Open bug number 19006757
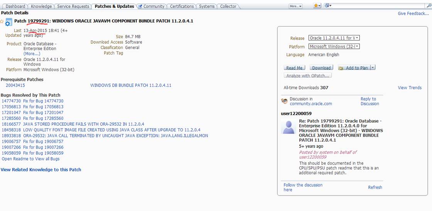432x211 pixels. 11,141
